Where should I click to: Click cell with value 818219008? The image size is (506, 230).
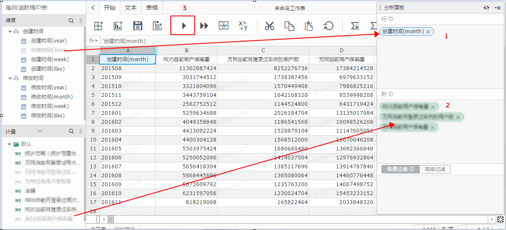[187, 202]
